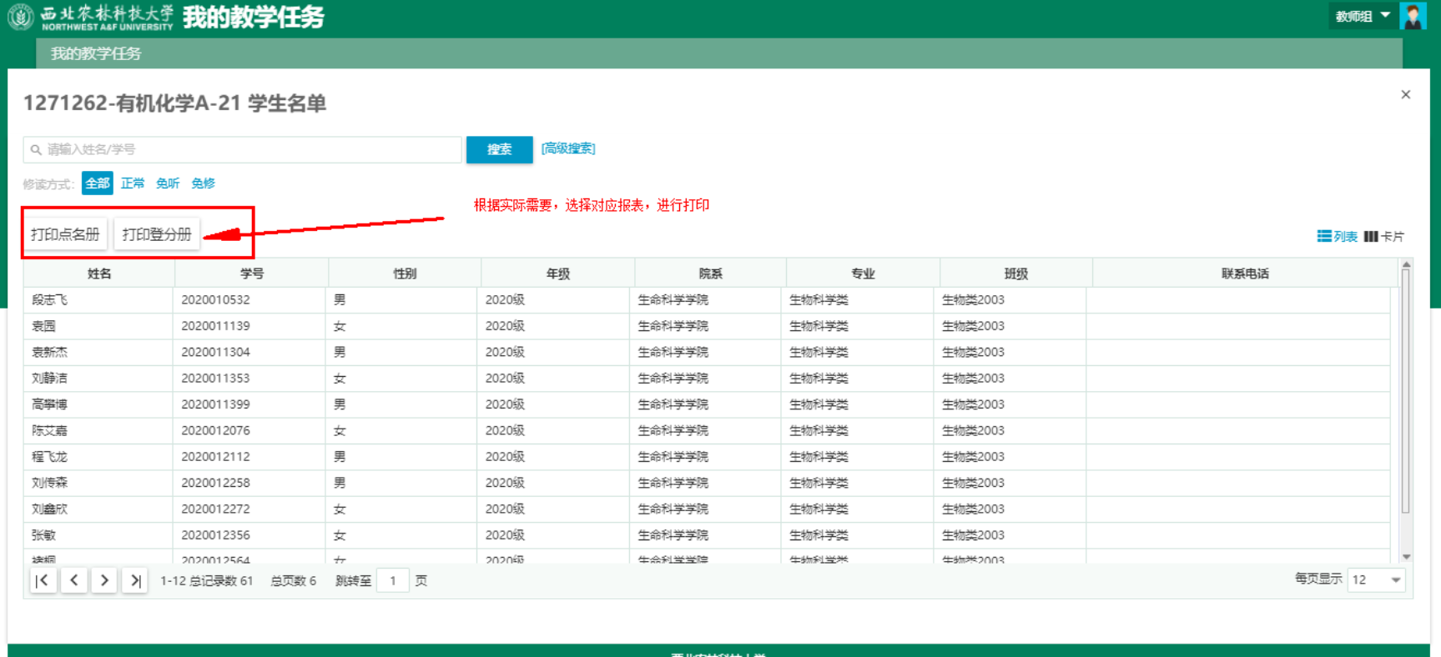Switch to list view (列表)

(1337, 237)
